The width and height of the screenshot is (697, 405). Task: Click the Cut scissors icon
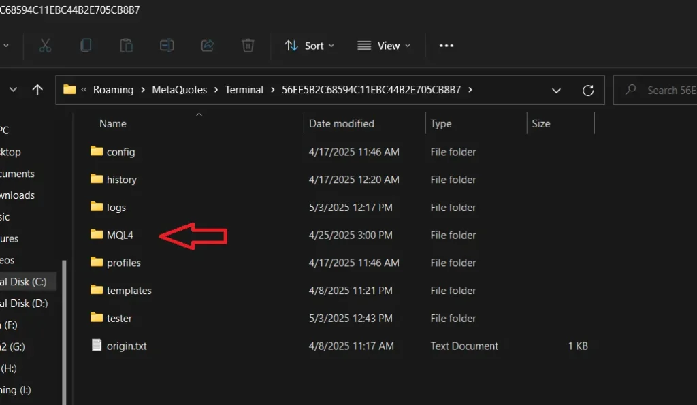coord(45,46)
